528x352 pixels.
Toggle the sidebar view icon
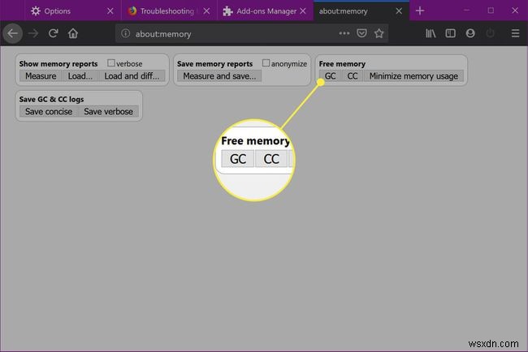[x=451, y=33]
